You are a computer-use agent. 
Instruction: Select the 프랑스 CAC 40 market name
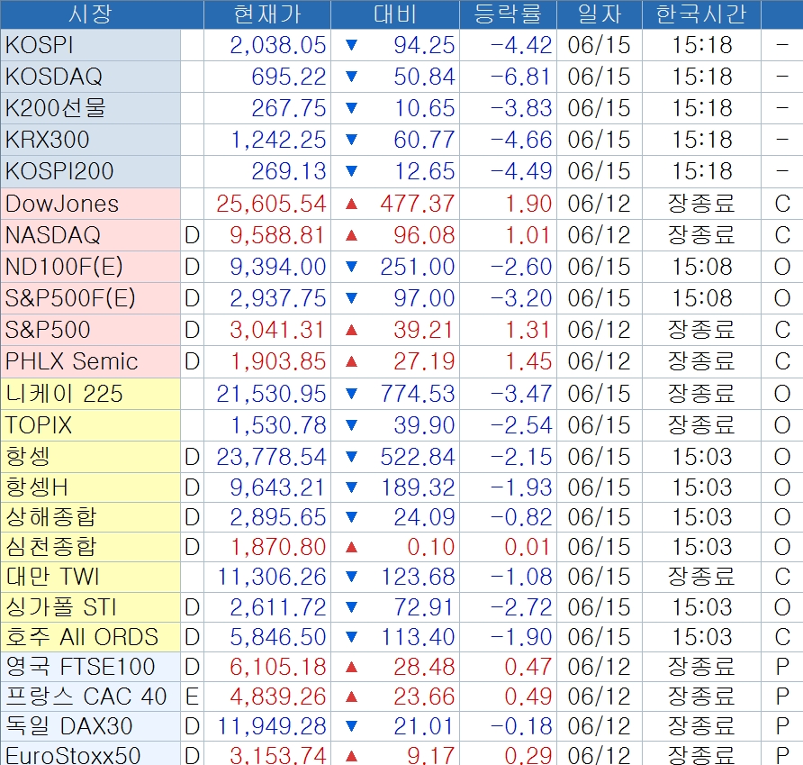point(86,697)
